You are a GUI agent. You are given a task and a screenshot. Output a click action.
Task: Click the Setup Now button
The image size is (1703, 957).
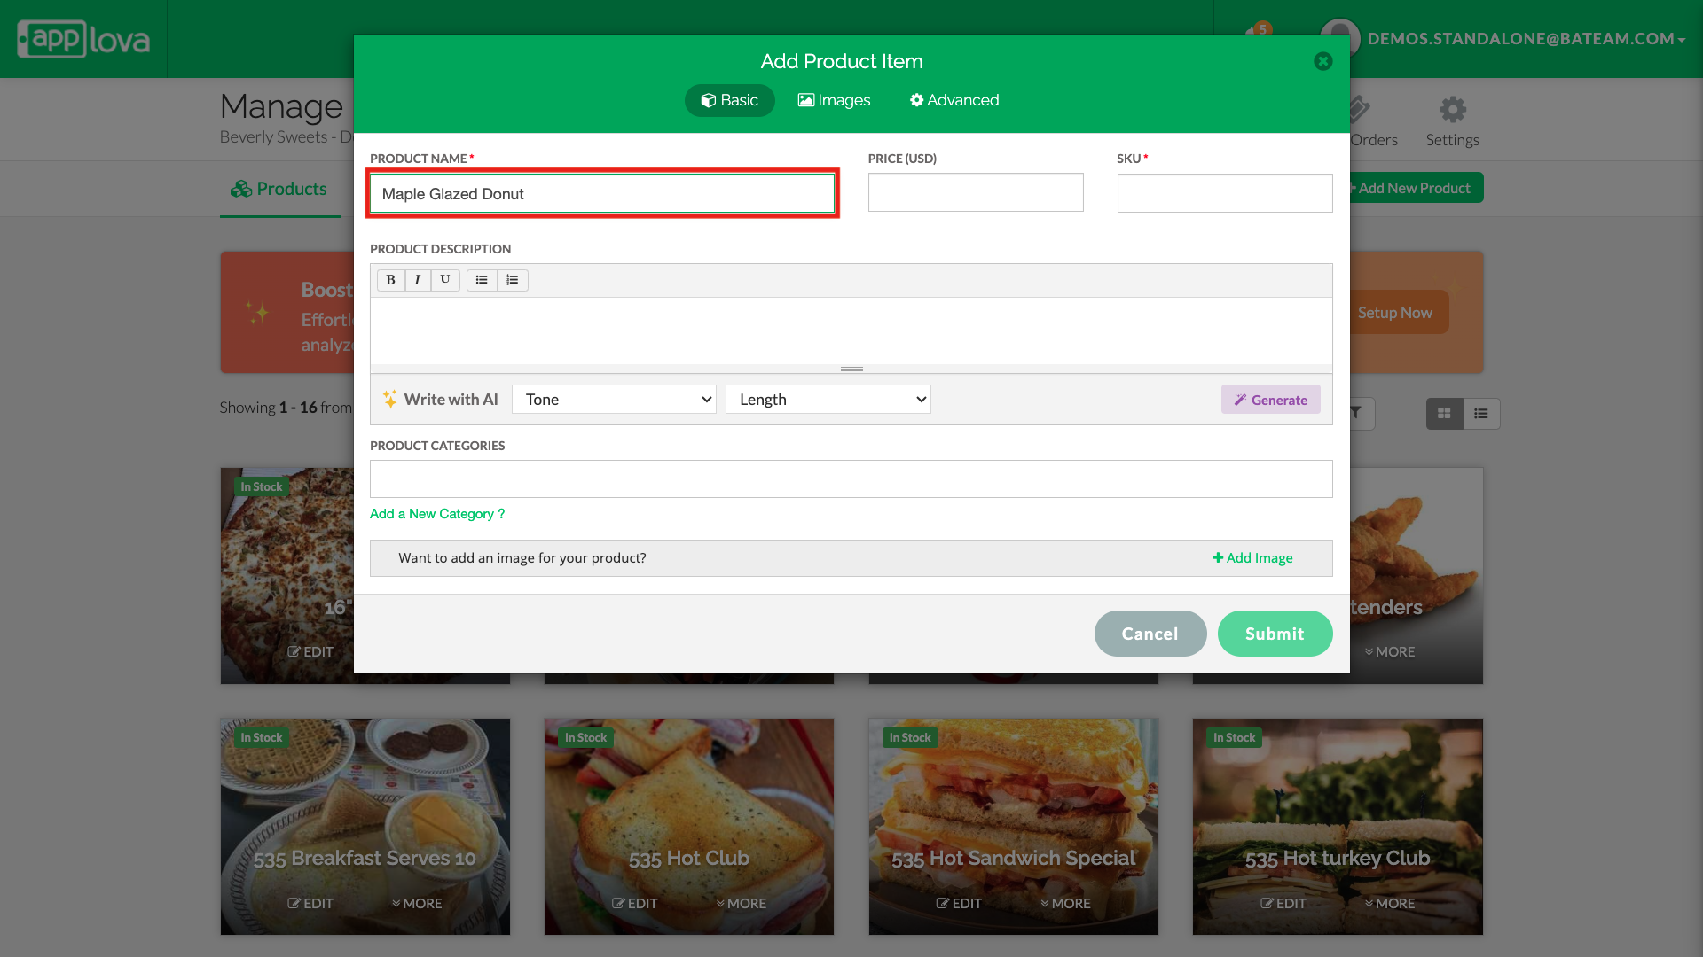[x=1394, y=313]
